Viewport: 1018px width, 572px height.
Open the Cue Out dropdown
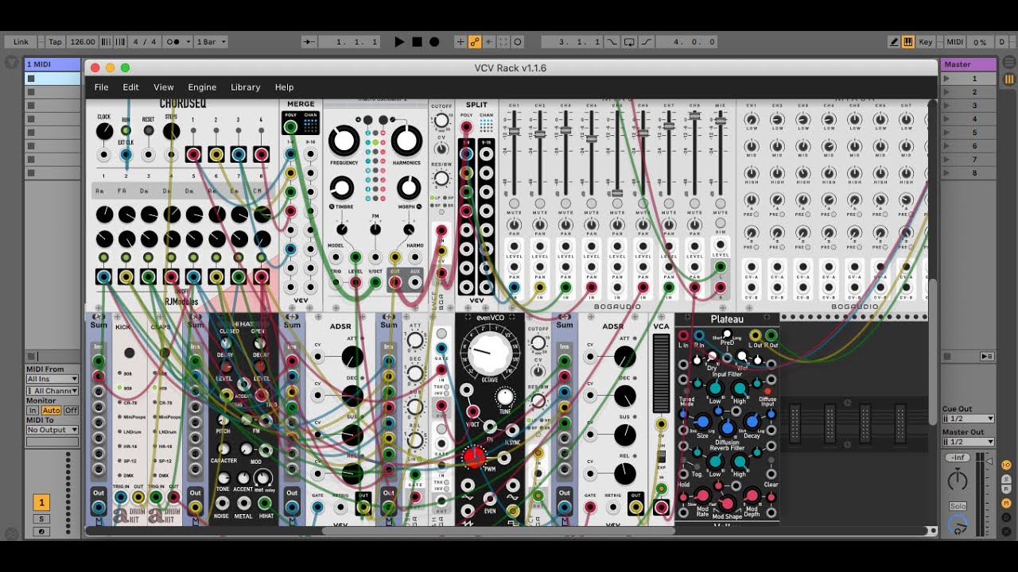[968, 419]
